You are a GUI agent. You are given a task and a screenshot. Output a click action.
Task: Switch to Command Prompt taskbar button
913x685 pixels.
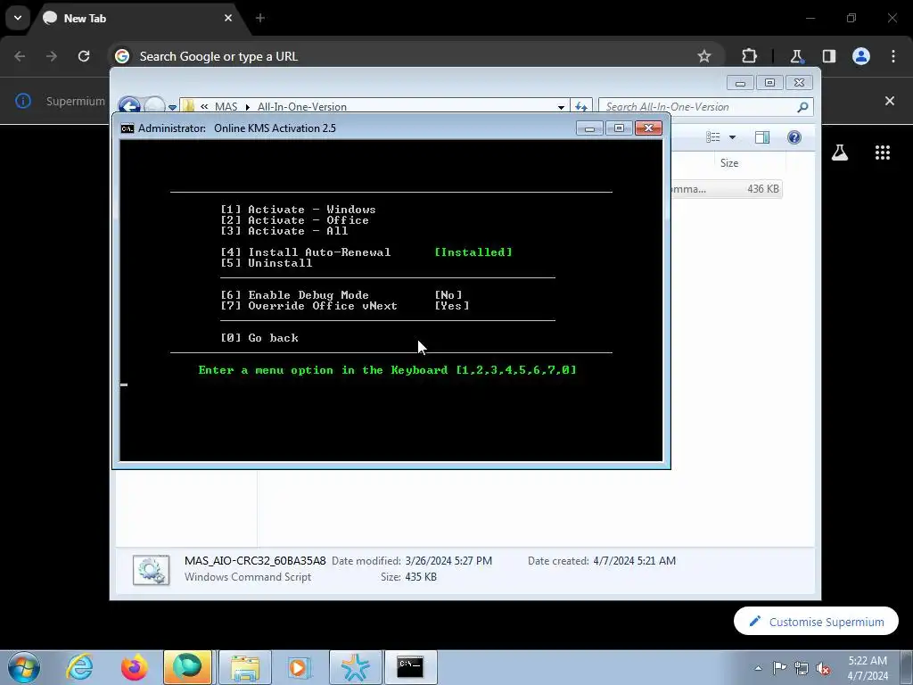pyautogui.click(x=410, y=667)
